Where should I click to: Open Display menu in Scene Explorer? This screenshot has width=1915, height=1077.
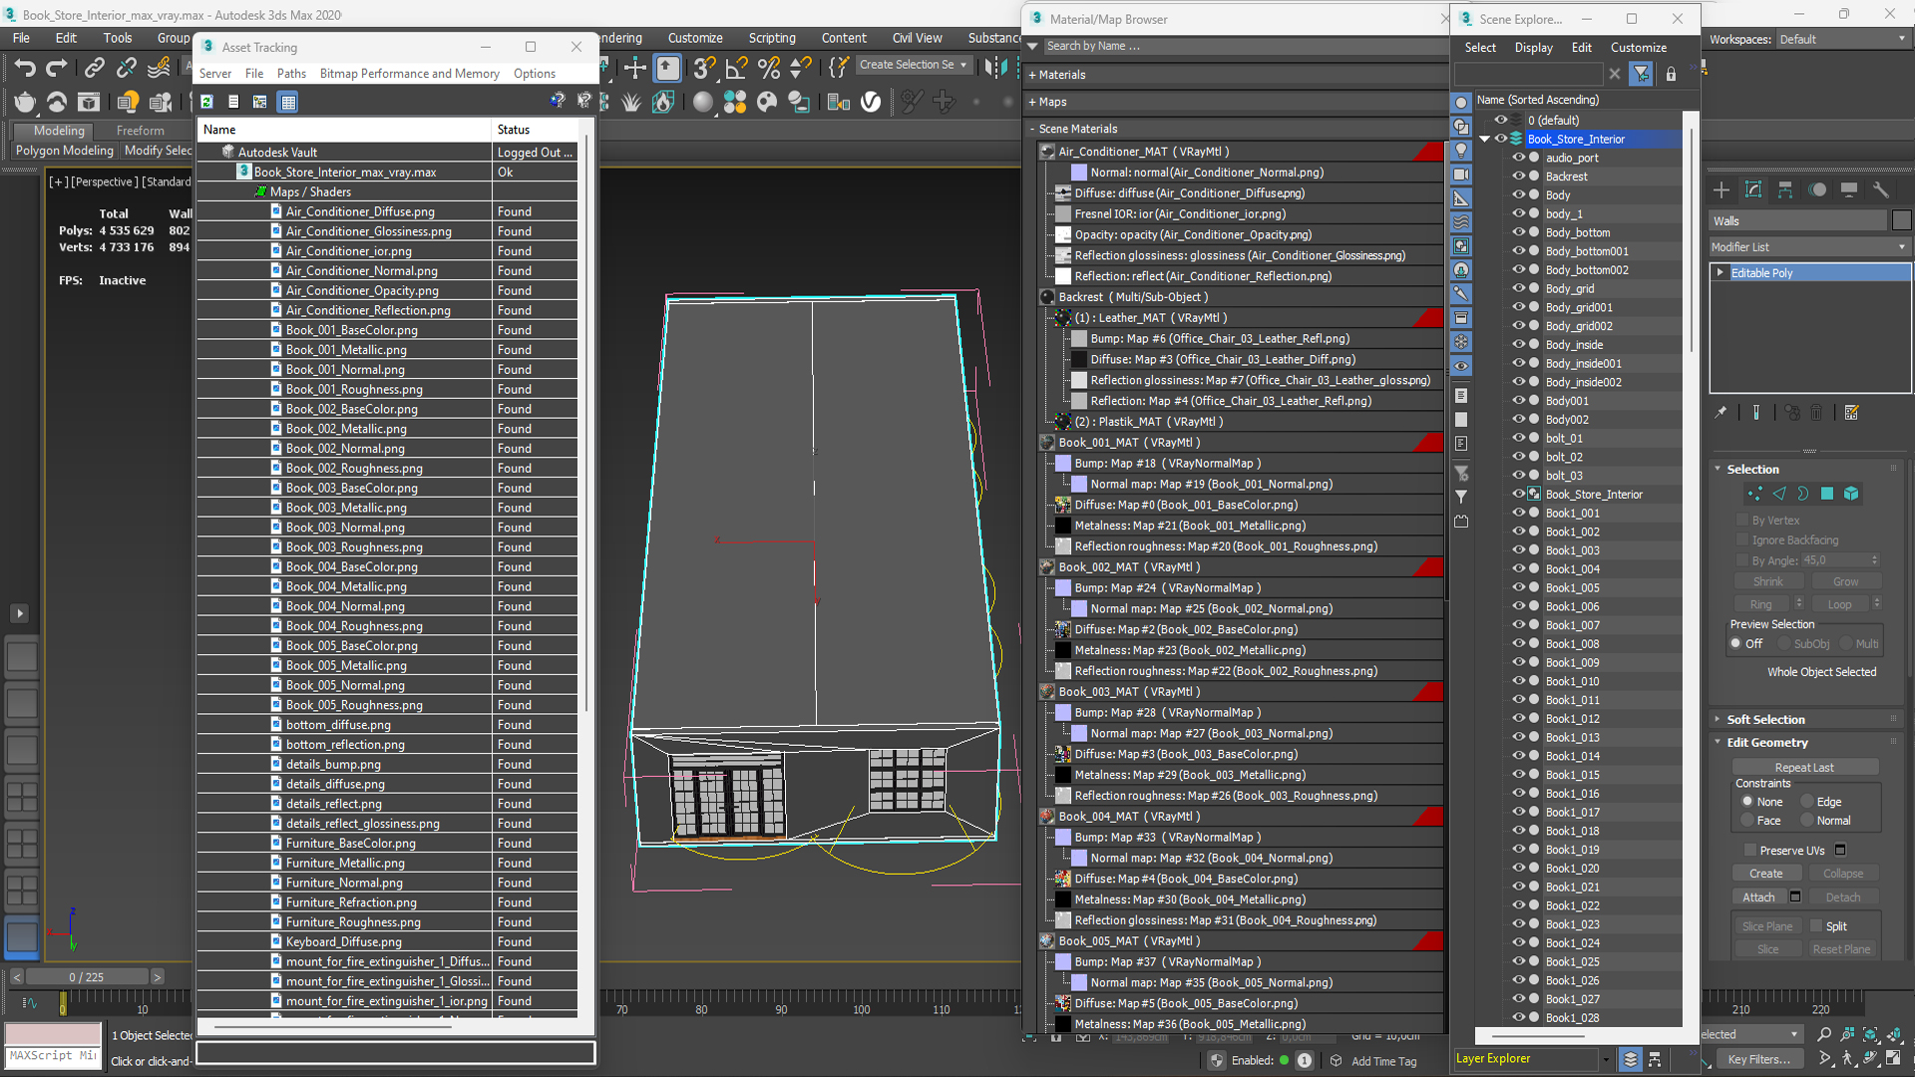click(x=1533, y=48)
